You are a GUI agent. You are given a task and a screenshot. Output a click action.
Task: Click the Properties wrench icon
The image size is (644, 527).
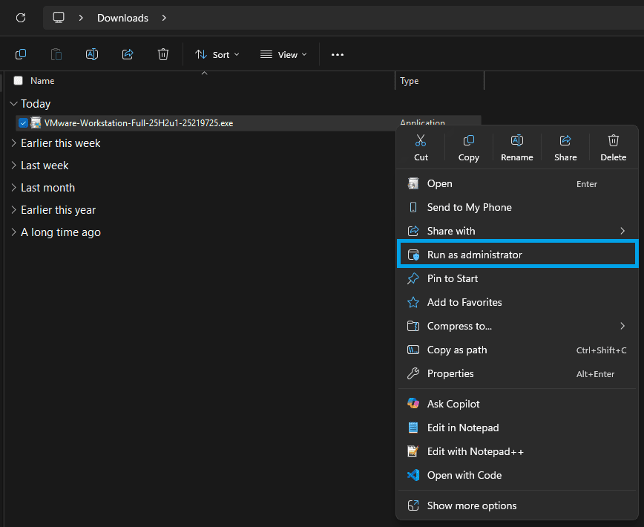pyautogui.click(x=413, y=373)
